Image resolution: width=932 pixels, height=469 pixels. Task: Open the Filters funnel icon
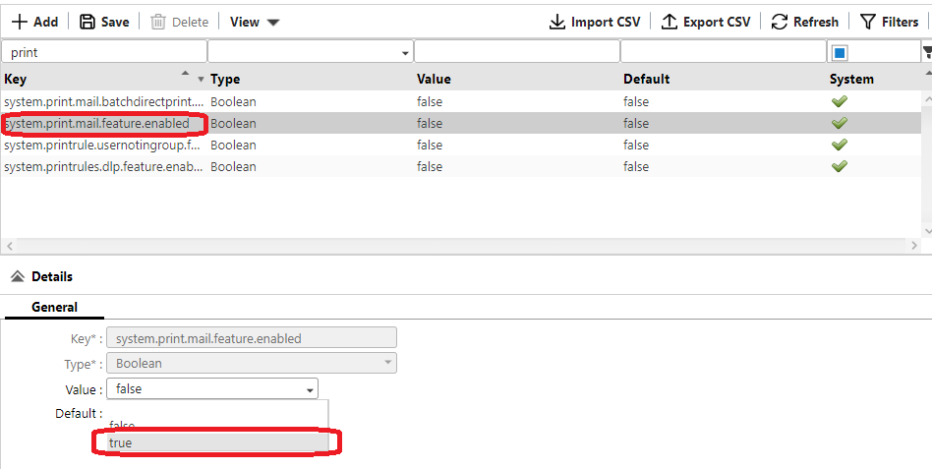pos(868,22)
